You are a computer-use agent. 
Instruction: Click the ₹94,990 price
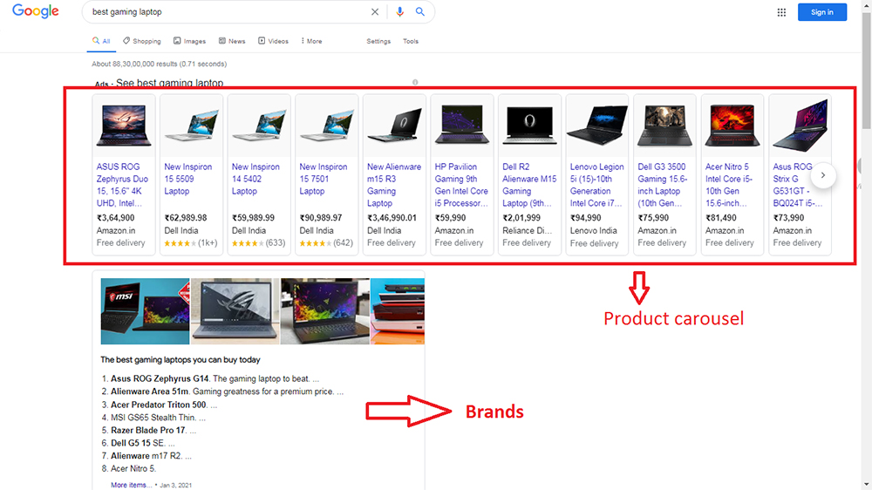[586, 218]
